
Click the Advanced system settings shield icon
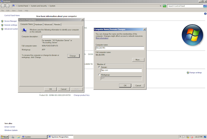click(x=2, y=29)
